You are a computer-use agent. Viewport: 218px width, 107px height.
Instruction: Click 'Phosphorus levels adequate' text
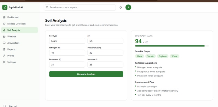(151, 71)
